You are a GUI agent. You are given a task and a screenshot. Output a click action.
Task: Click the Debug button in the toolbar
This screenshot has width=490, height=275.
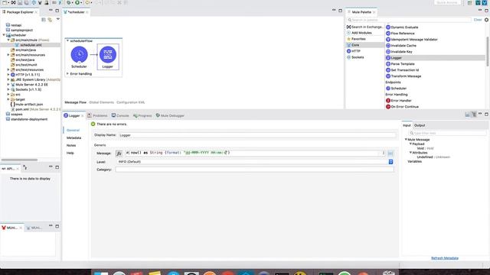(x=68, y=2)
